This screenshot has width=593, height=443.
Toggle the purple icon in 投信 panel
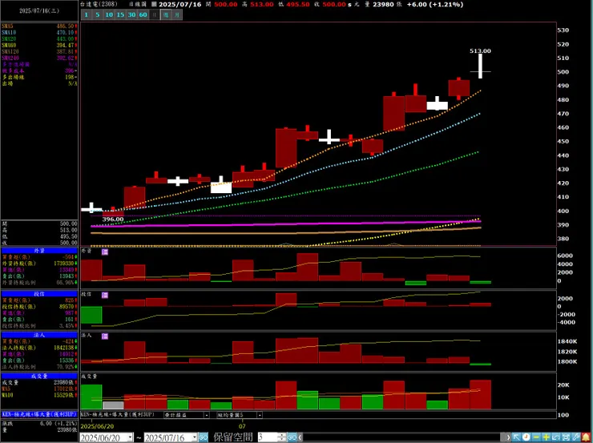coord(105,295)
